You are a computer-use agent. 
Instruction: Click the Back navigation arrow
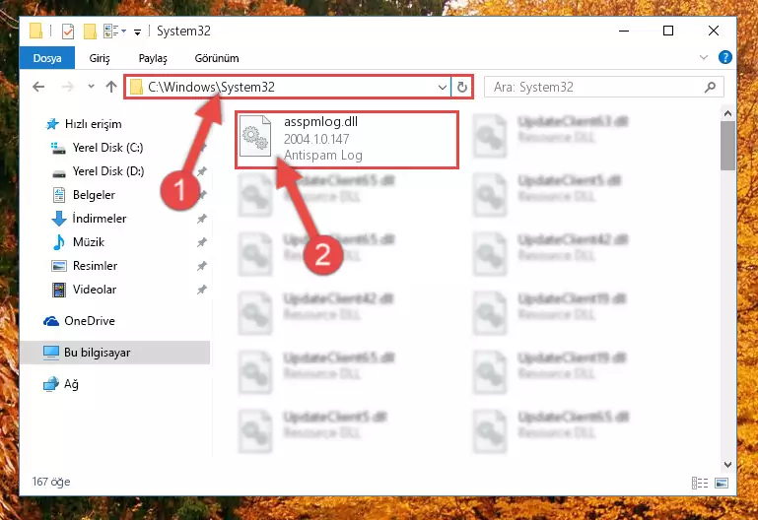pos(38,87)
